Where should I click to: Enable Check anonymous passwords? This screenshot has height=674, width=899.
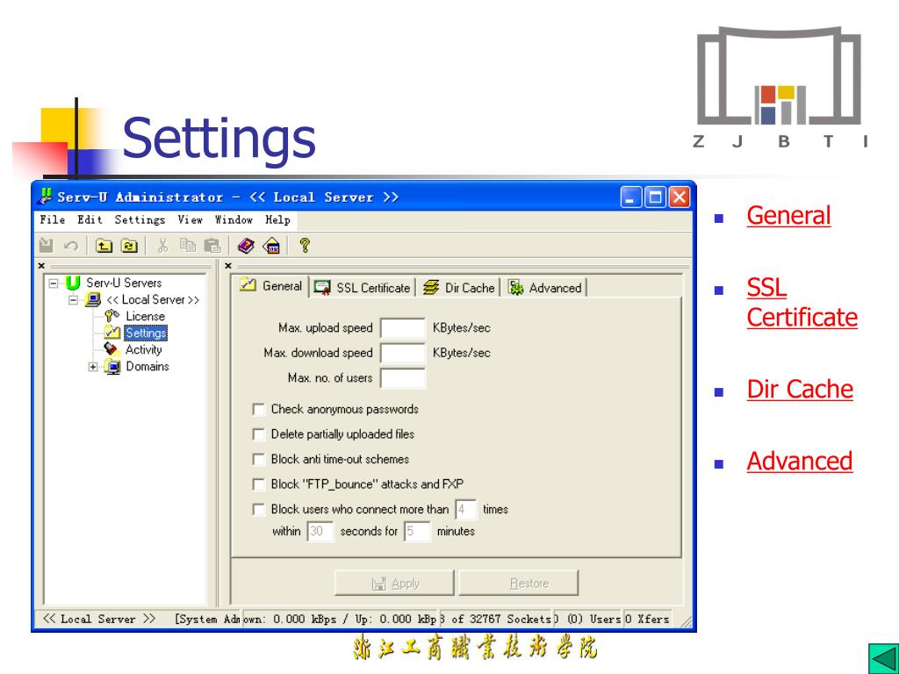(259, 409)
